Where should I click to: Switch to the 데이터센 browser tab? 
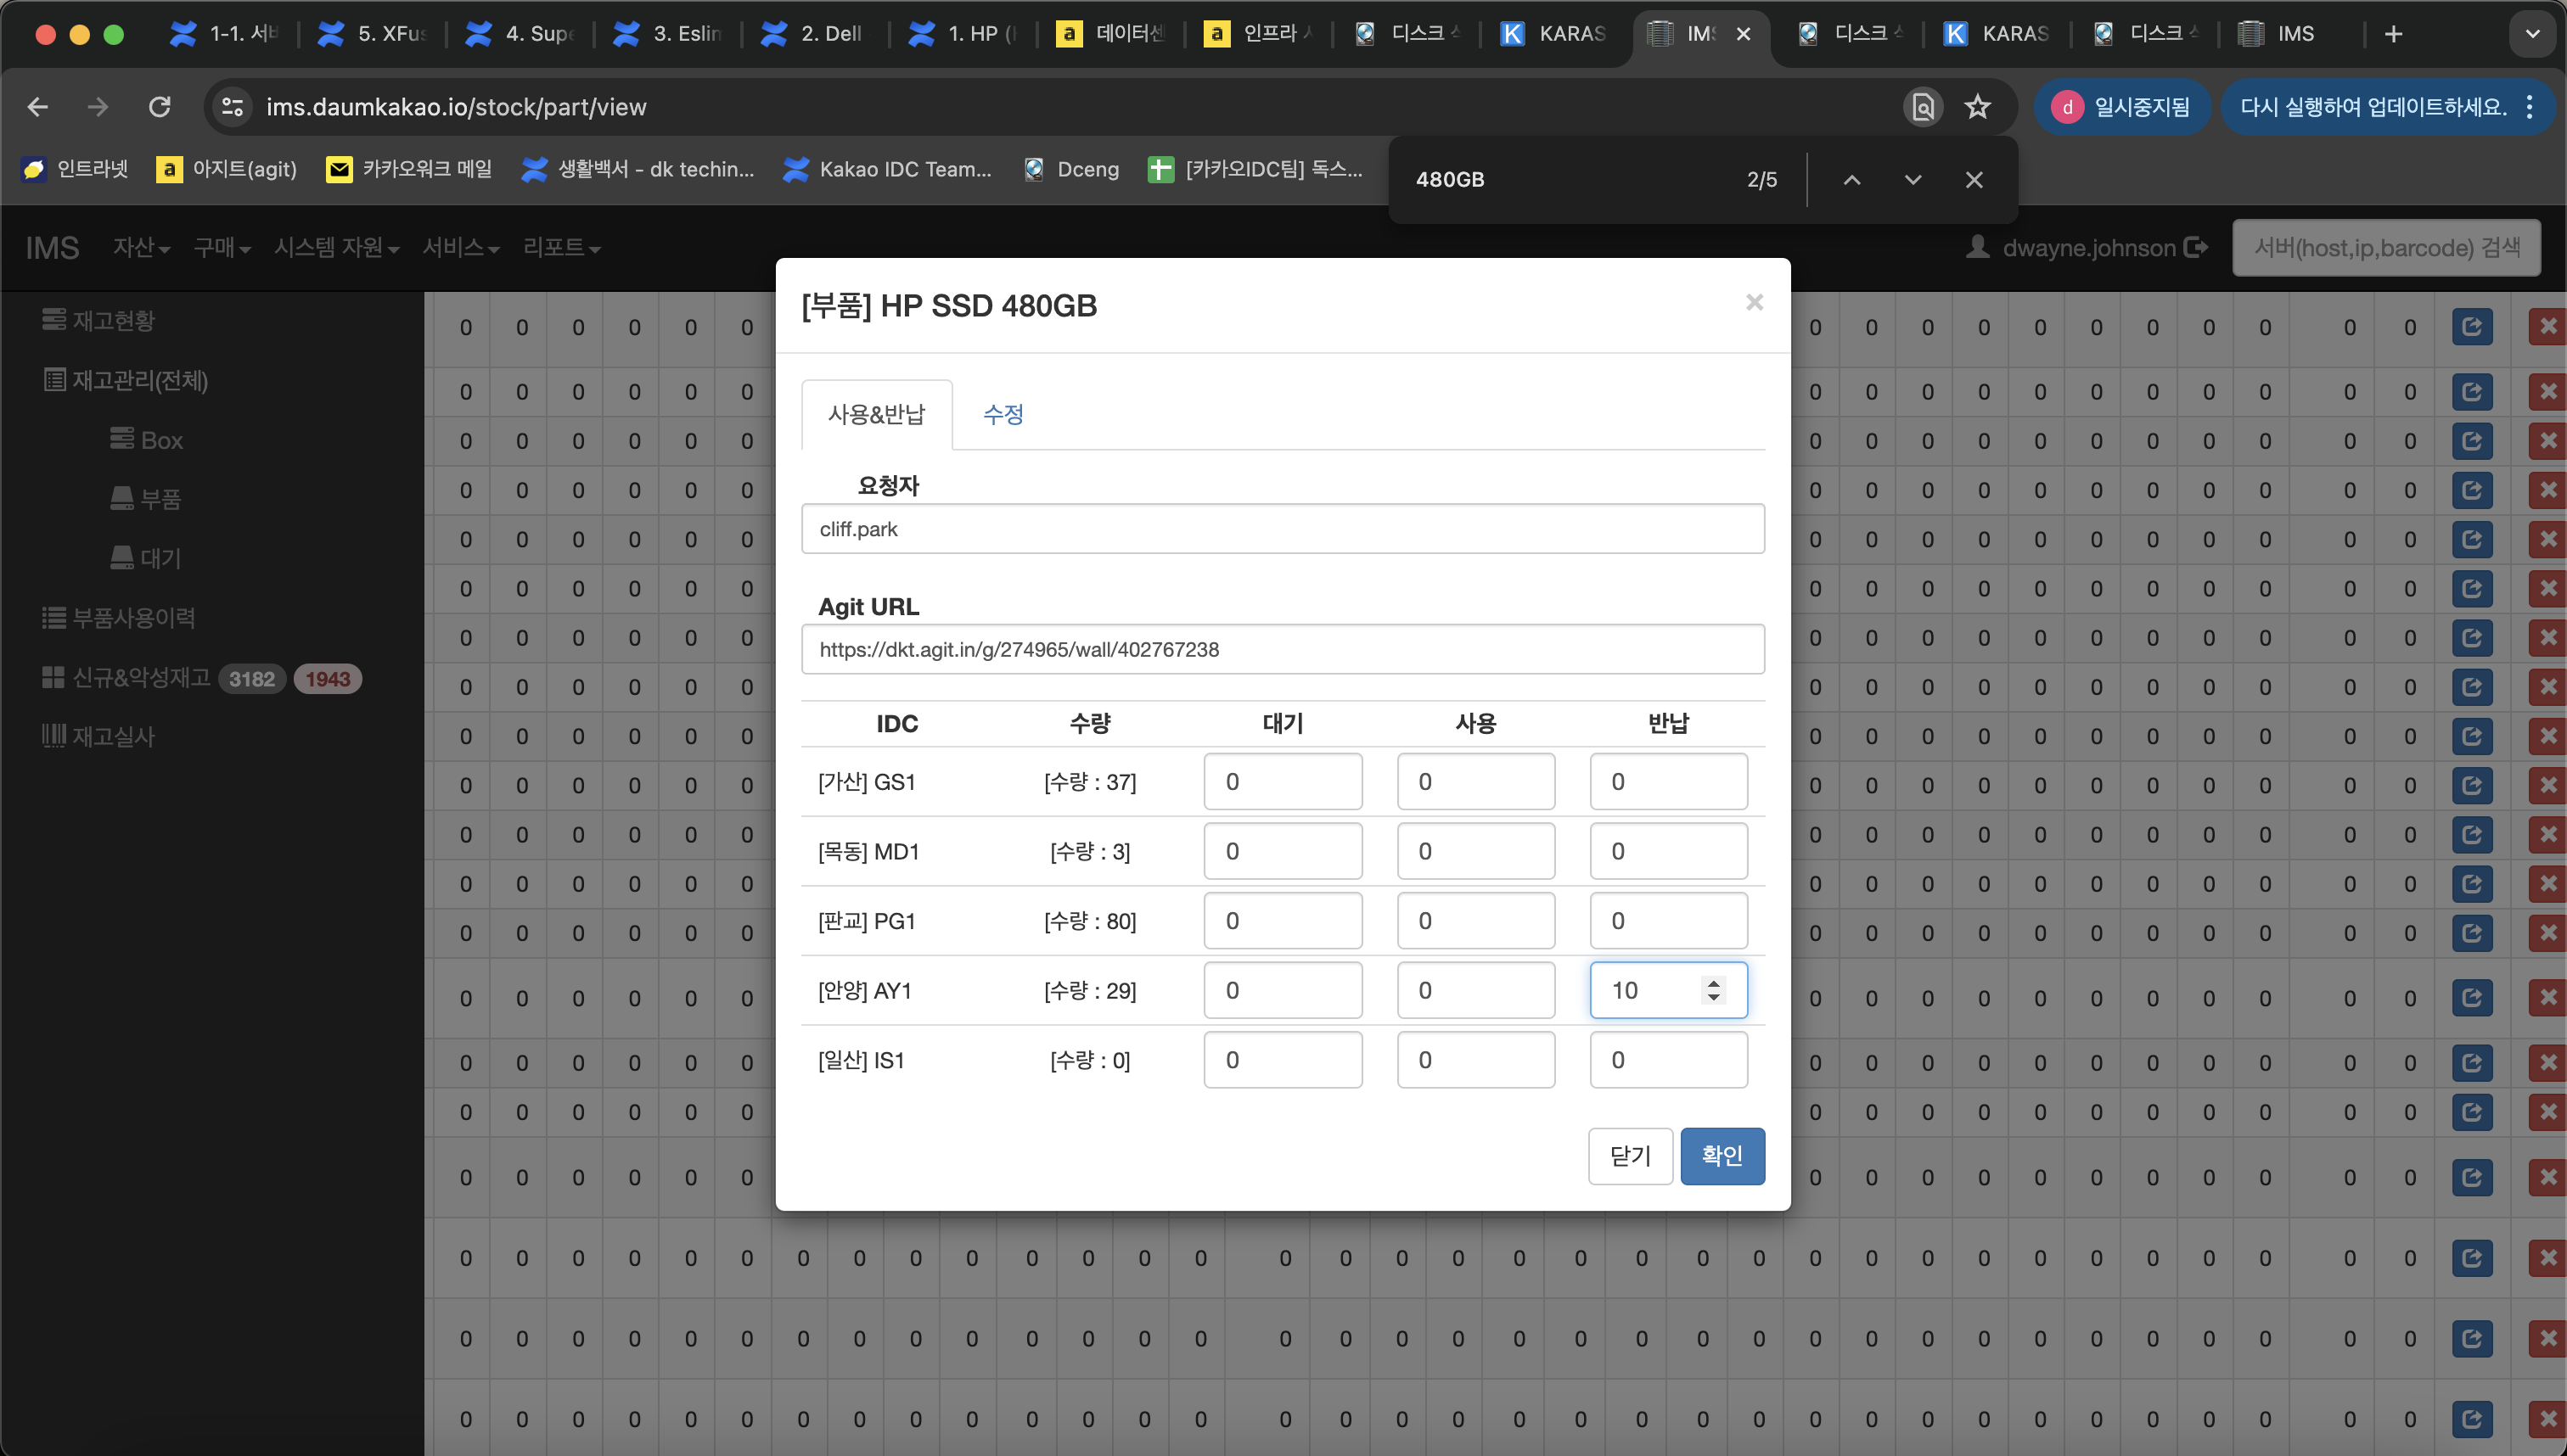pyautogui.click(x=1110, y=34)
